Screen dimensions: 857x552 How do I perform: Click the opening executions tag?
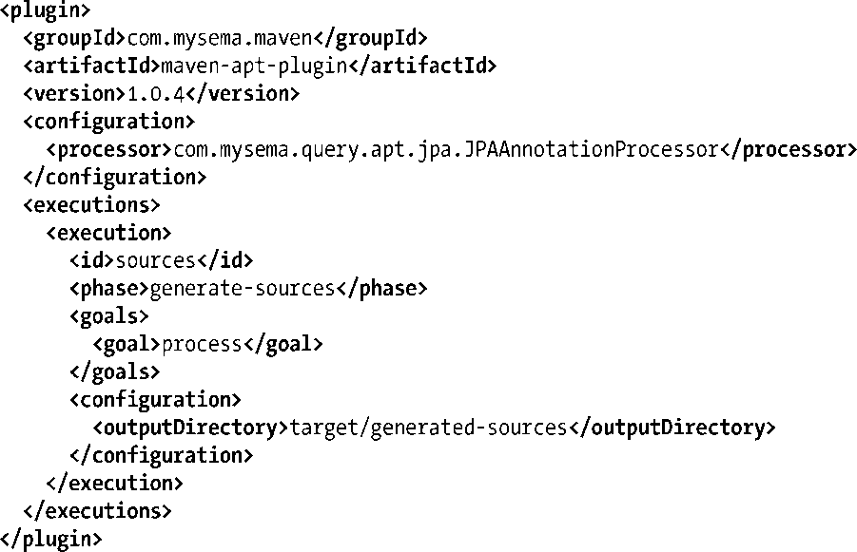pos(91,205)
